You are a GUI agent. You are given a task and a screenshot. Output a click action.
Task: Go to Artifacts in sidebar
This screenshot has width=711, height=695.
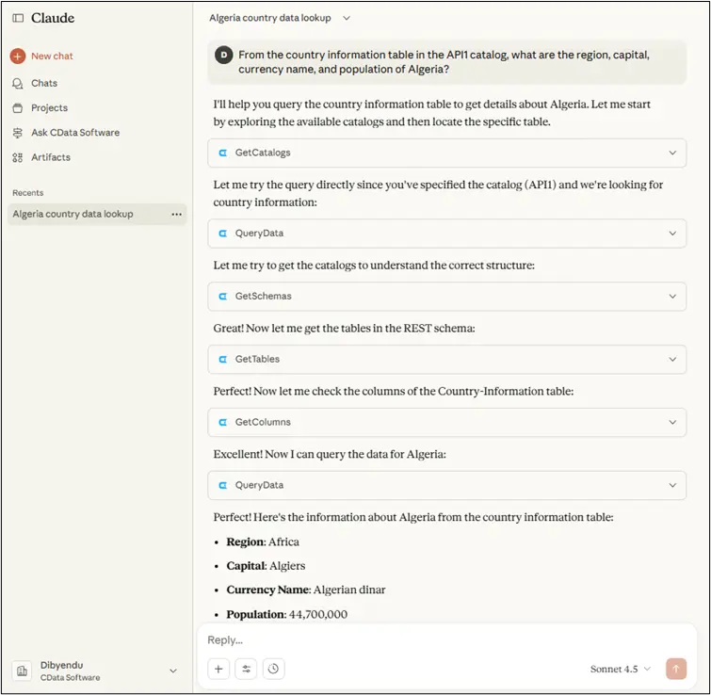pos(50,157)
